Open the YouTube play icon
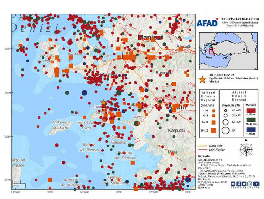Image resolution: width=264 pixels, height=199 pixels. pos(256,184)
